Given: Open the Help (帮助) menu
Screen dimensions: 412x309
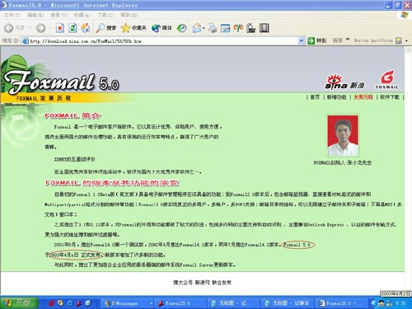Looking at the screenshot, I should coord(129,15).
